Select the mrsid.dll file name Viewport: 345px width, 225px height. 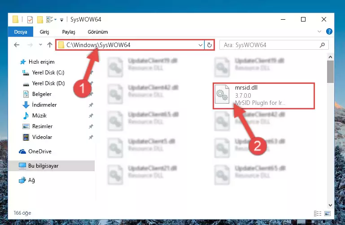pyautogui.click(x=246, y=88)
